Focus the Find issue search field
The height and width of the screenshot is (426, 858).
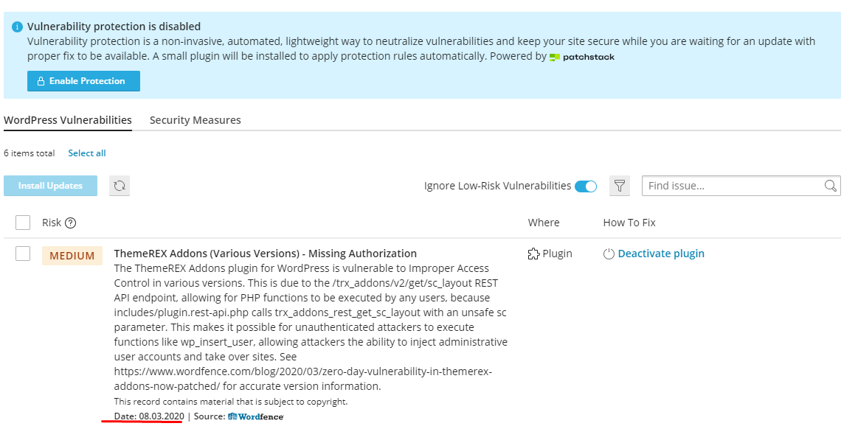tap(733, 186)
